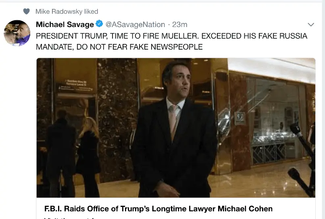Open Michael Savage's profile avatar
The height and width of the screenshot is (219, 325).
(x=17, y=33)
